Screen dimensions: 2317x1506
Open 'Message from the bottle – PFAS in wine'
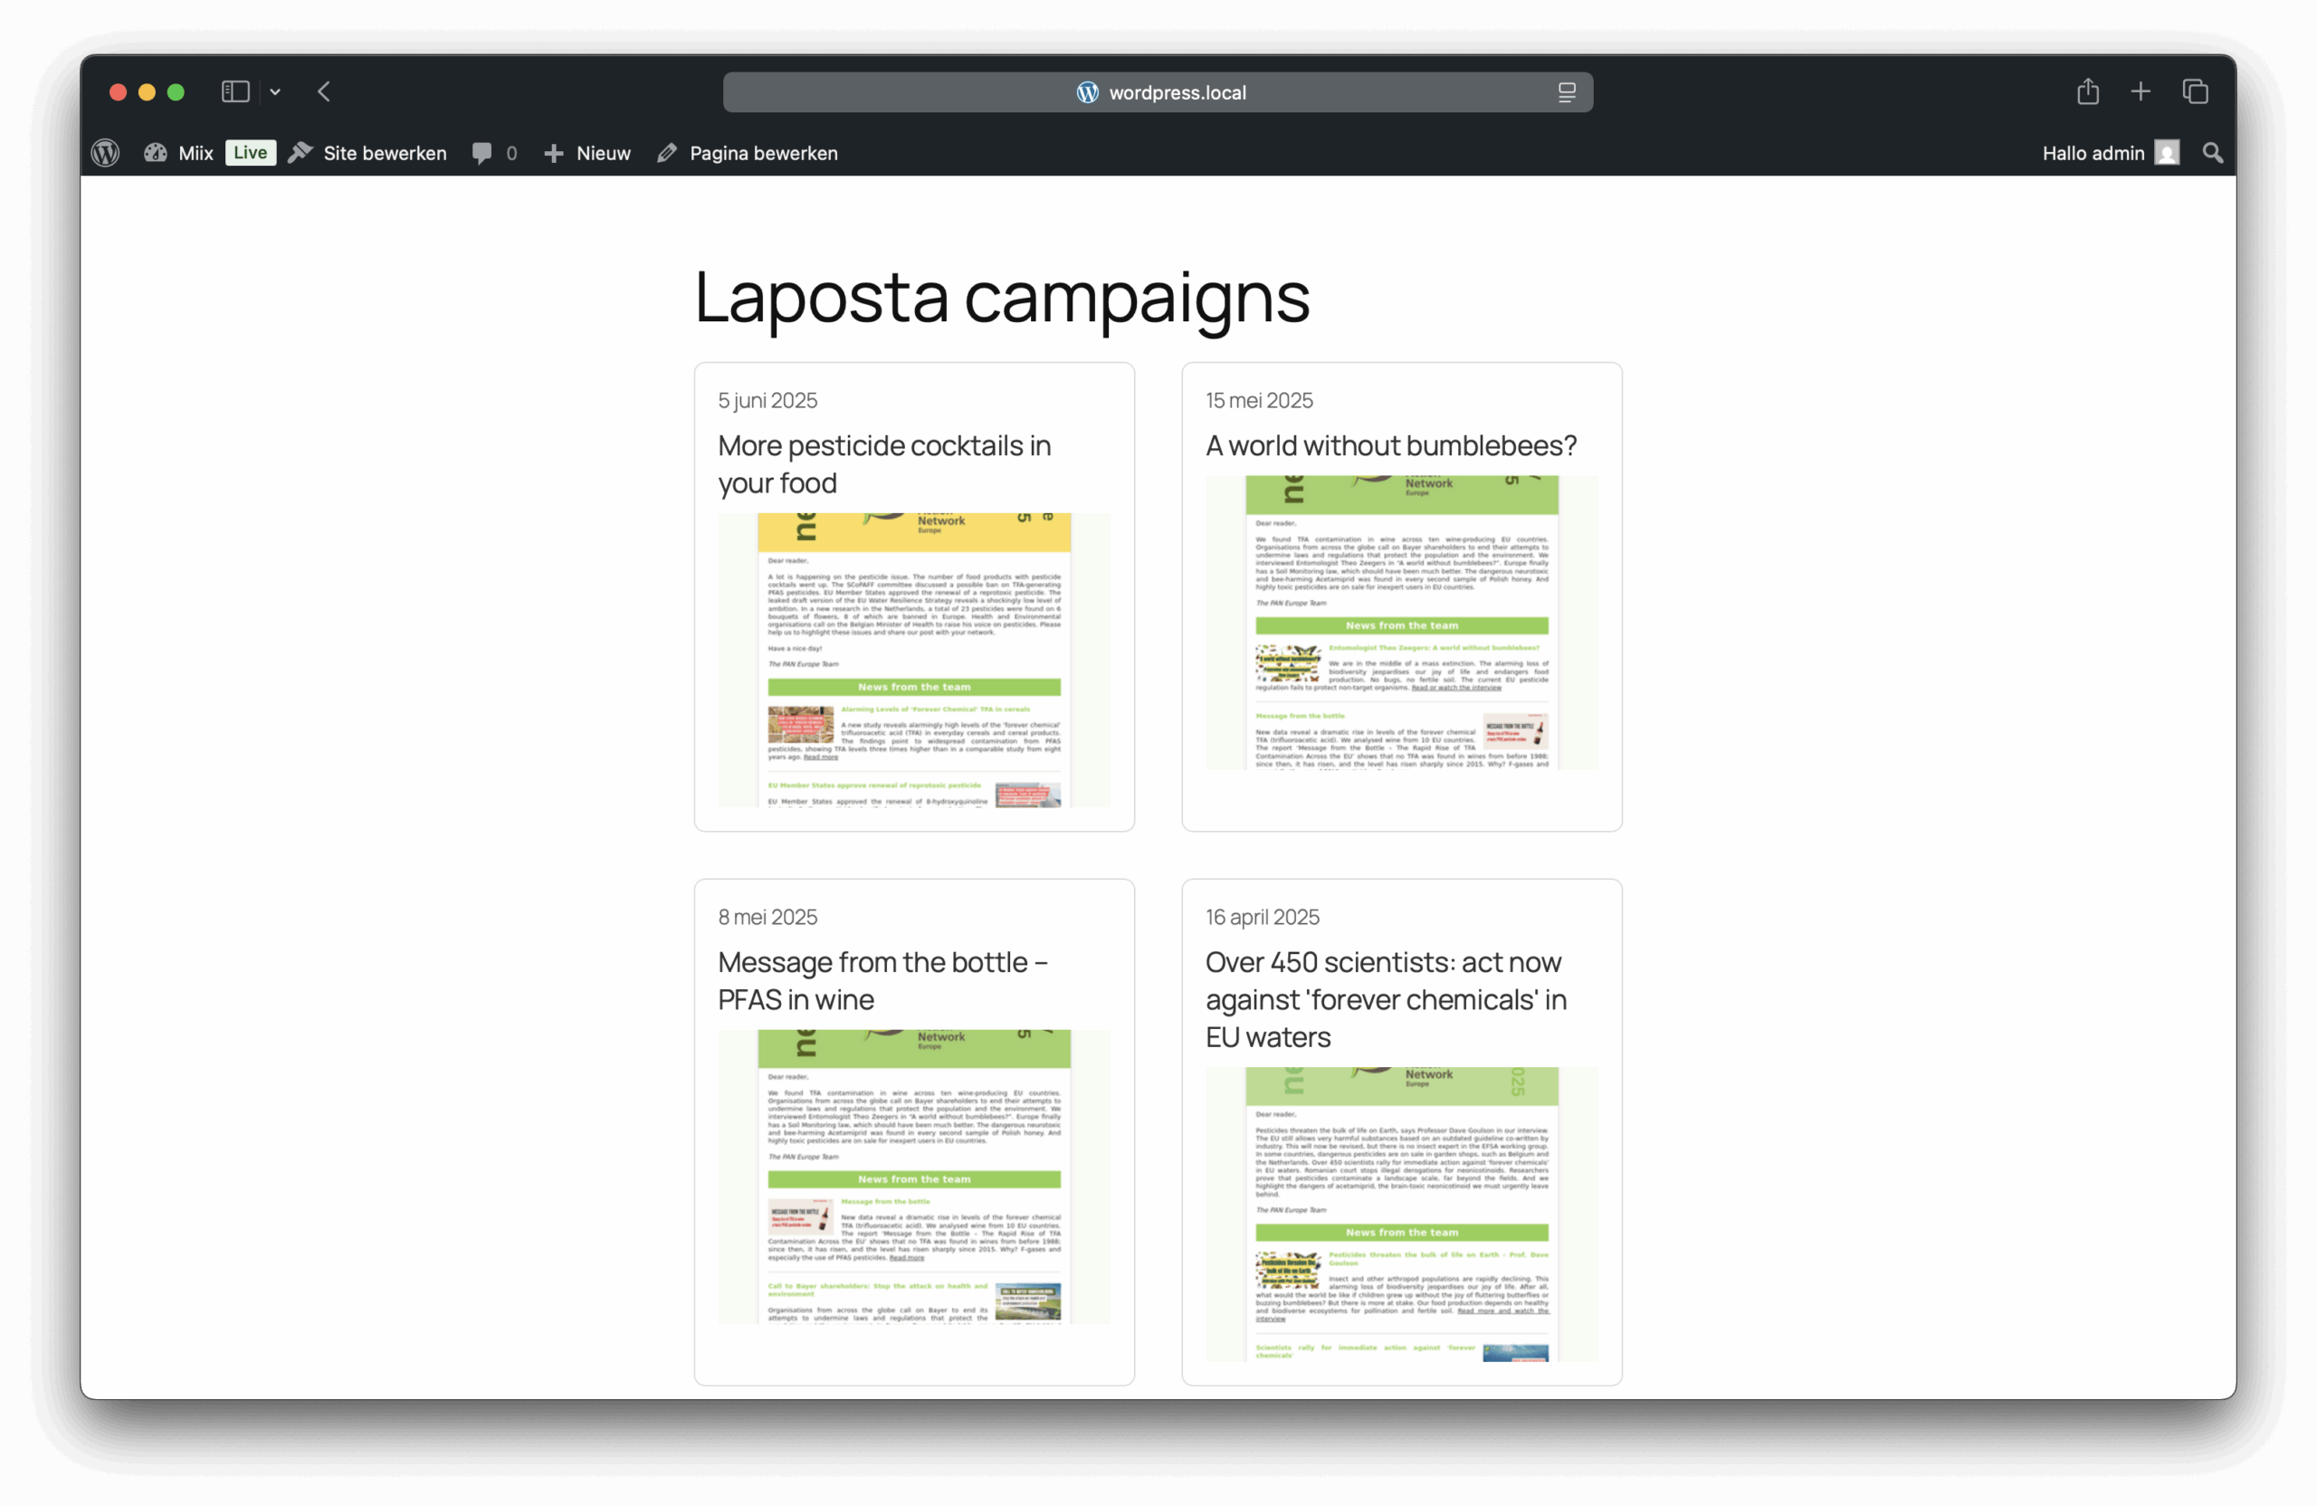coord(882,981)
